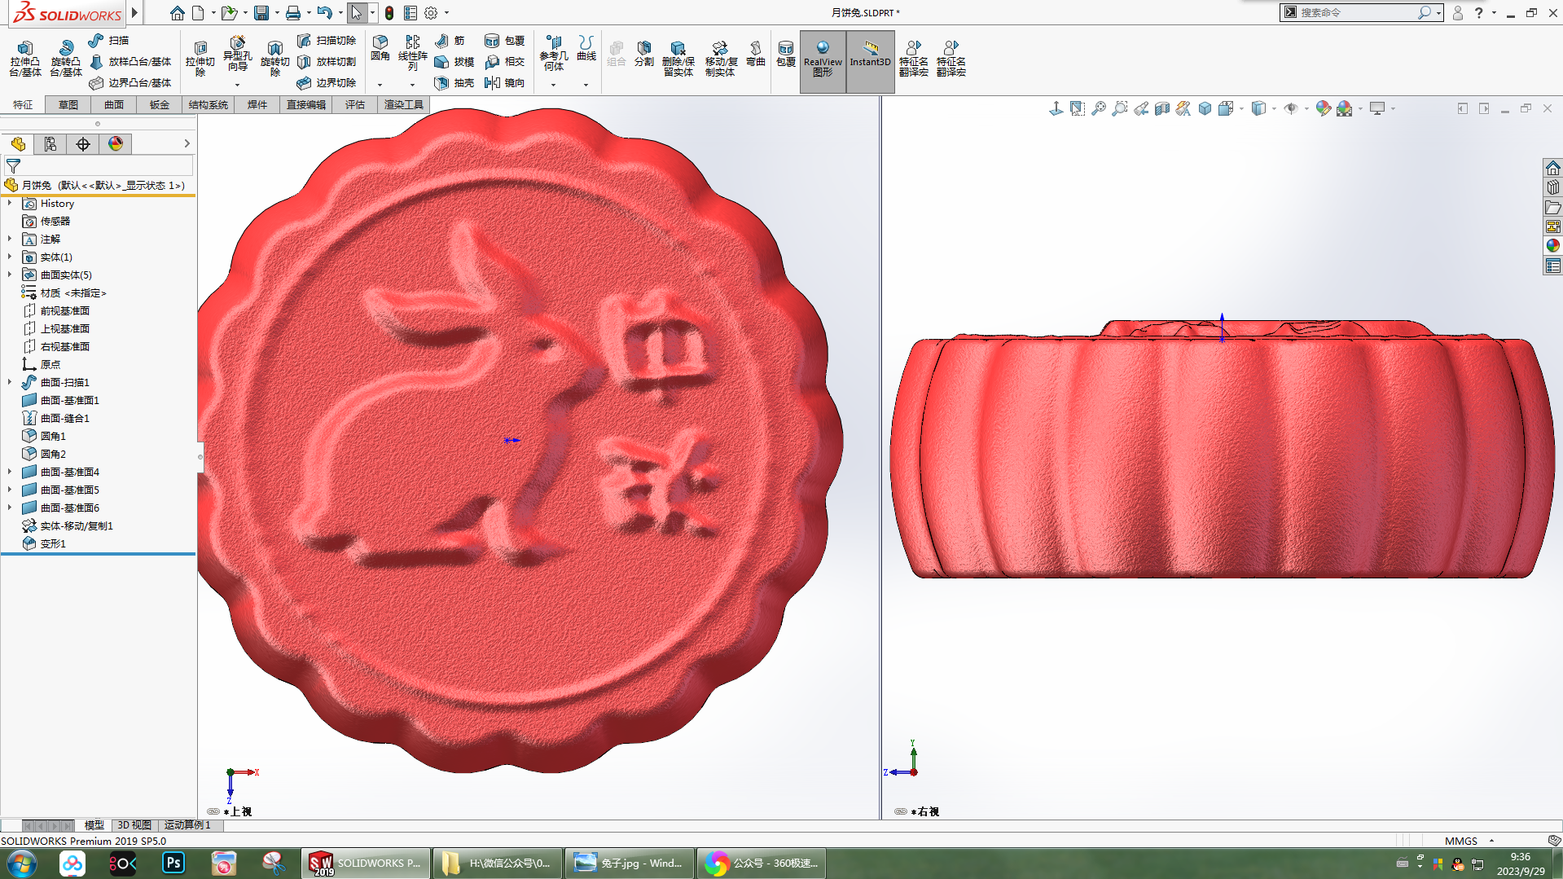Open the section view icon in view toolbar
The width and height of the screenshot is (1563, 879).
pyautogui.click(x=1162, y=108)
